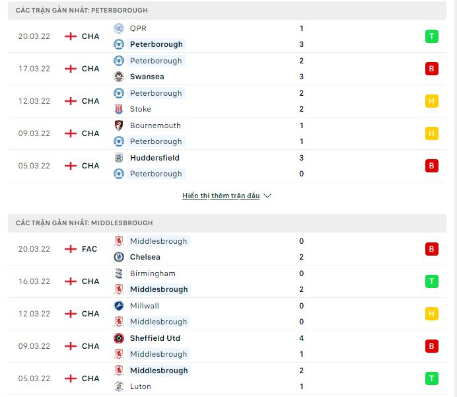Viewport: 457px width, 397px height.
Task: Click the Birmingham club crest
Action: (119, 273)
